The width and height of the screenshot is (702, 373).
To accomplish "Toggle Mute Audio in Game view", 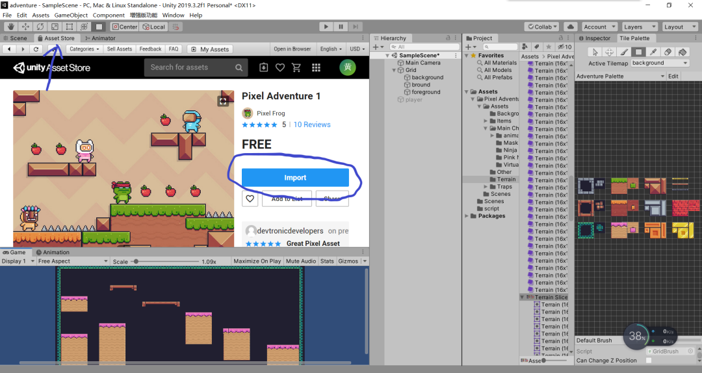I will coord(301,261).
